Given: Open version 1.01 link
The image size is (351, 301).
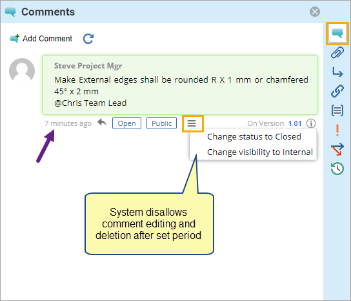Looking at the screenshot, I should click(295, 123).
